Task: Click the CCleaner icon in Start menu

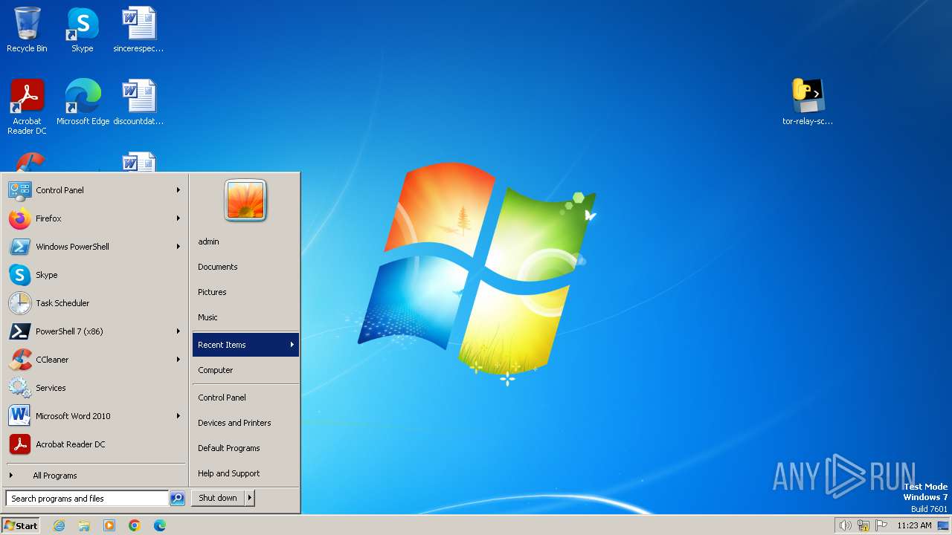Action: tap(19, 360)
